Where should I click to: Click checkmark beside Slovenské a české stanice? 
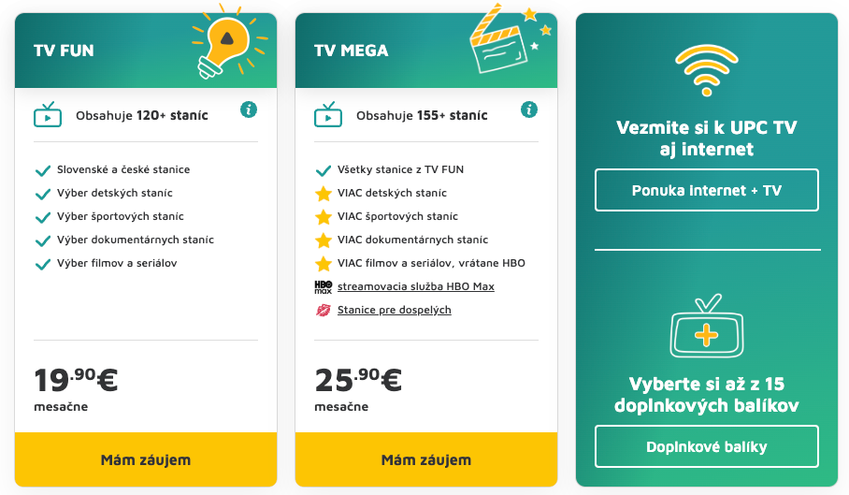pos(43,170)
